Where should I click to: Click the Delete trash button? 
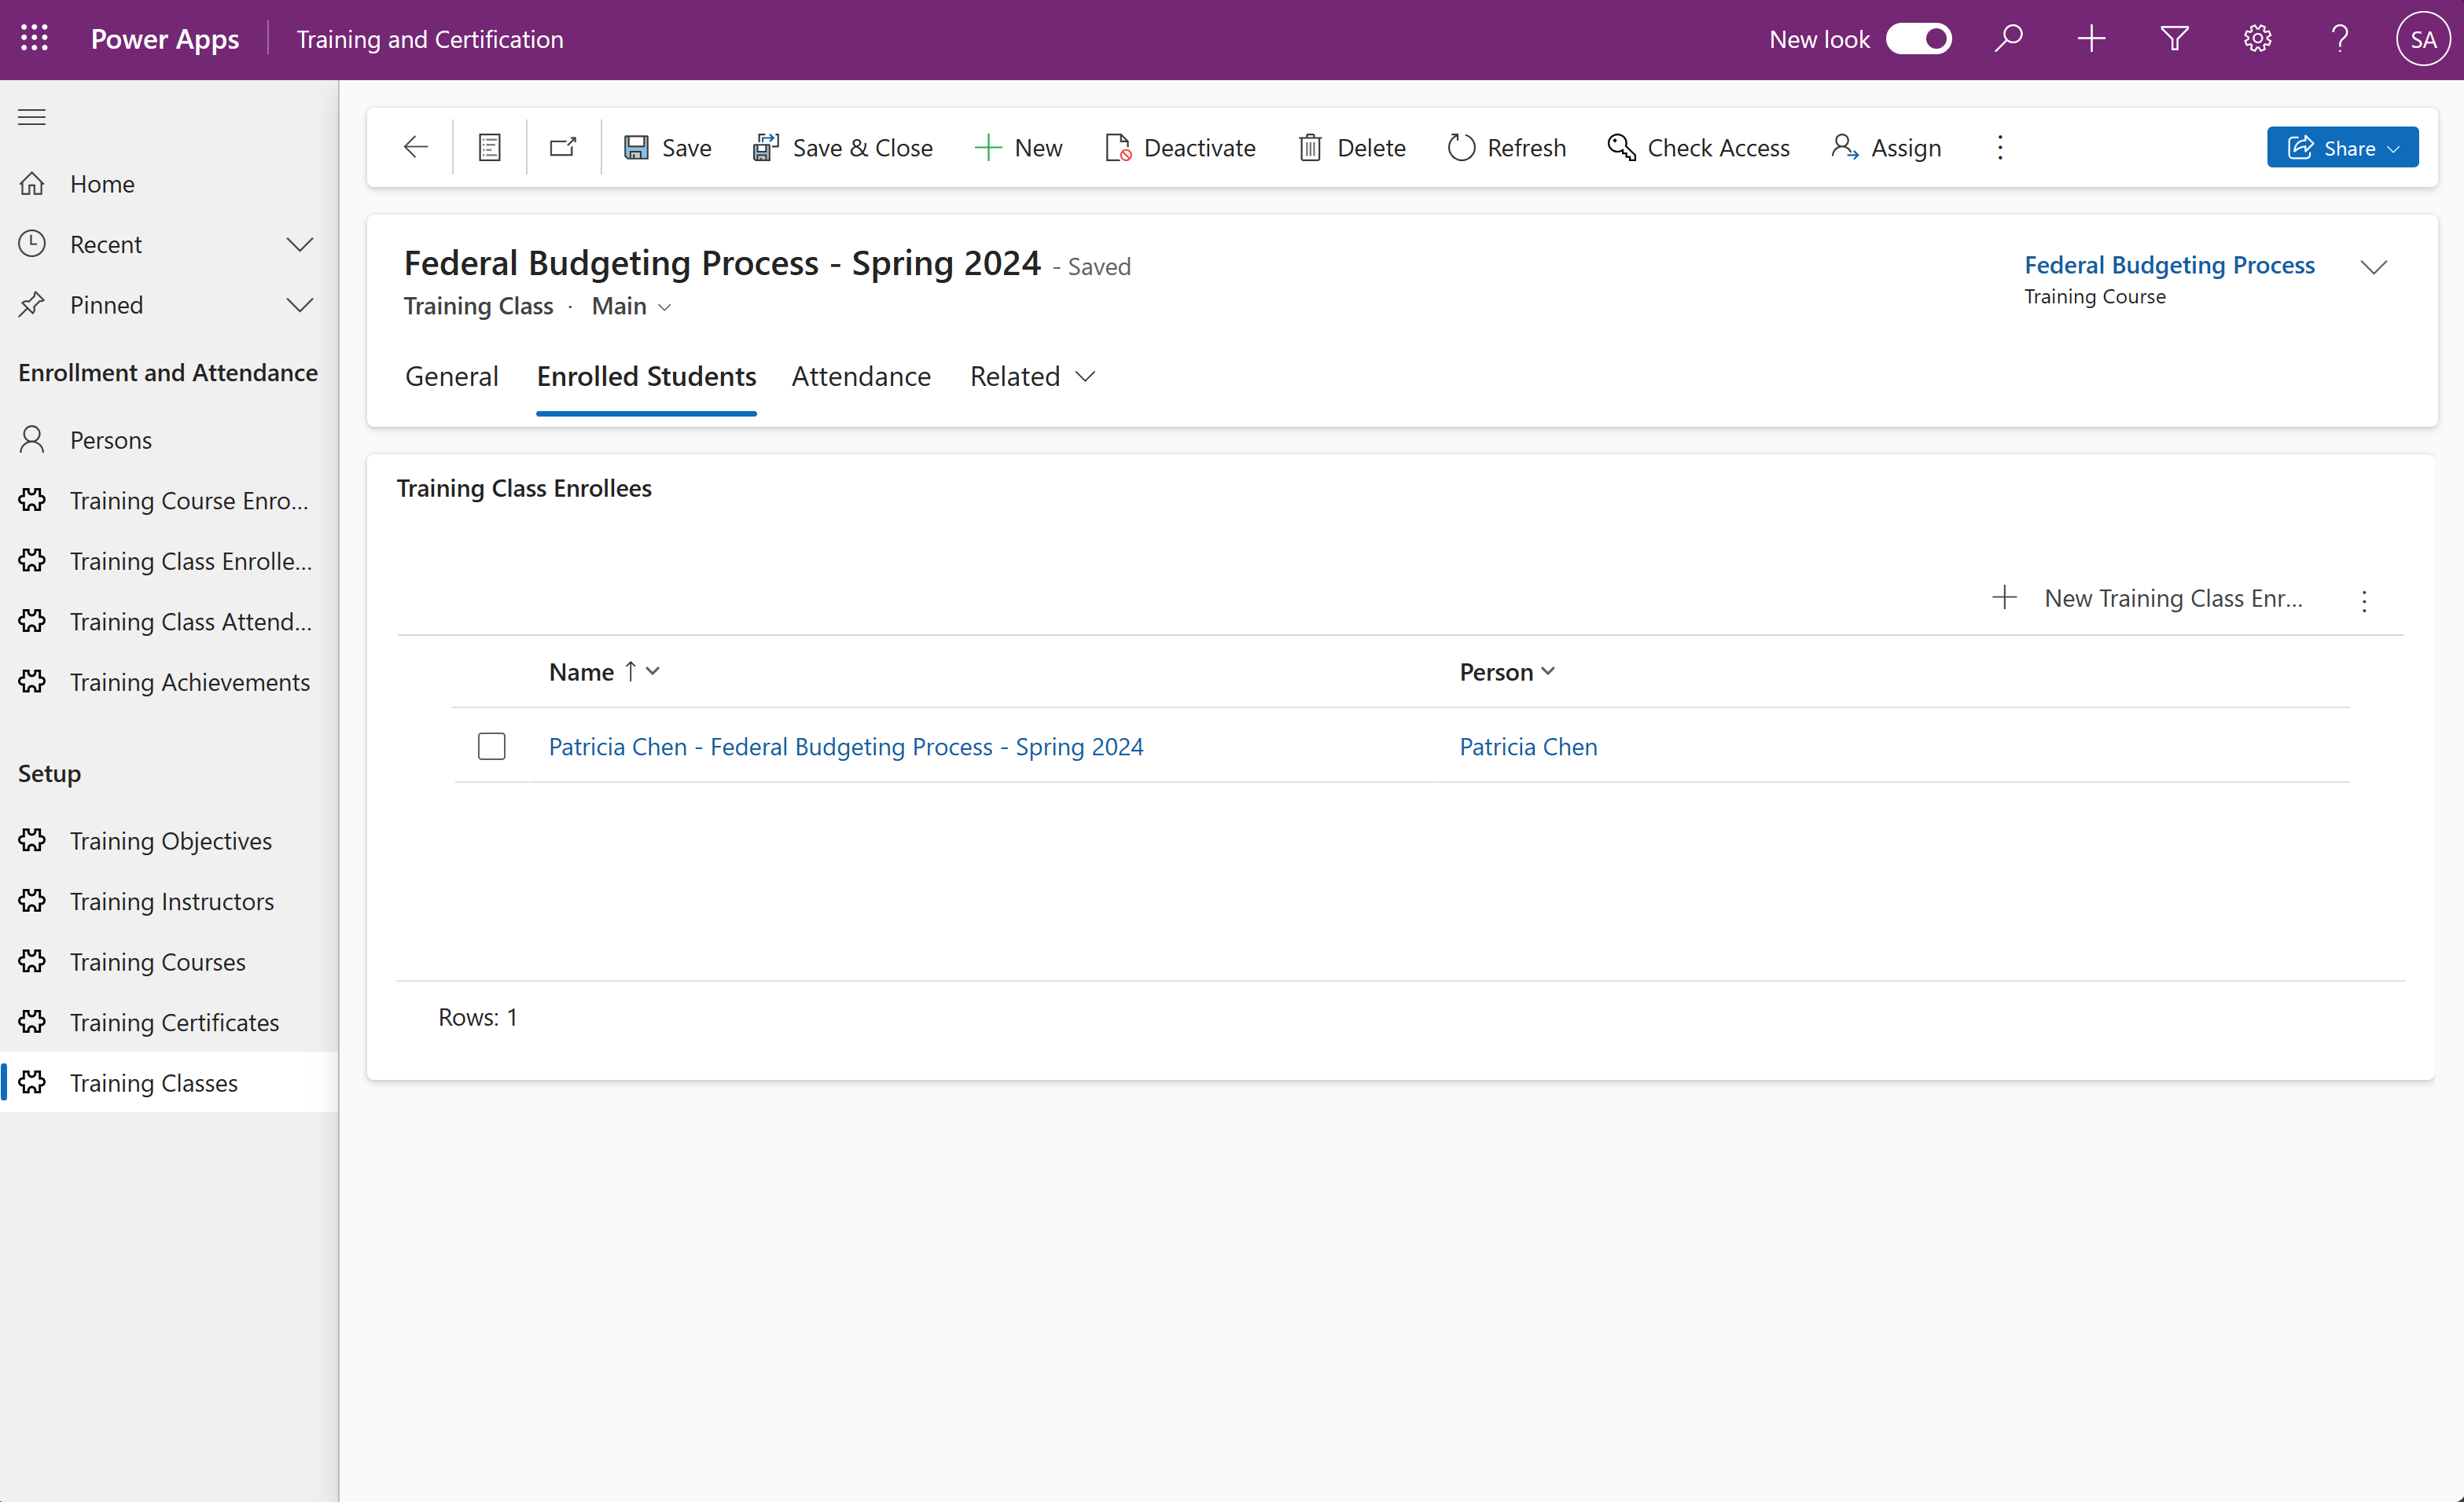coord(1352,148)
